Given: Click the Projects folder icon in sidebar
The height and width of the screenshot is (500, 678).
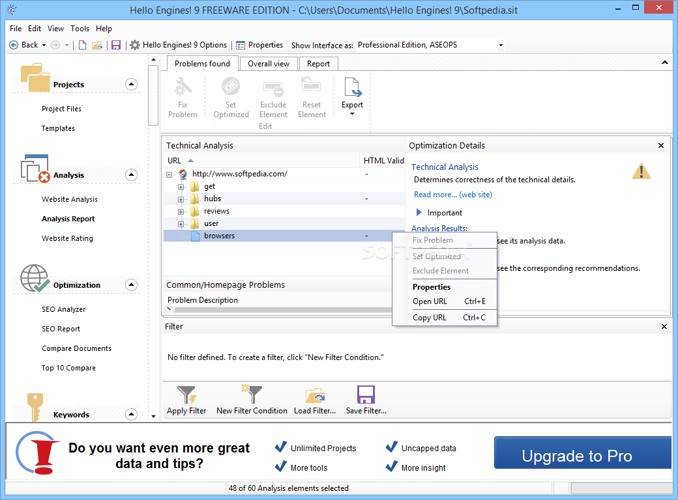Looking at the screenshot, I should [35, 77].
